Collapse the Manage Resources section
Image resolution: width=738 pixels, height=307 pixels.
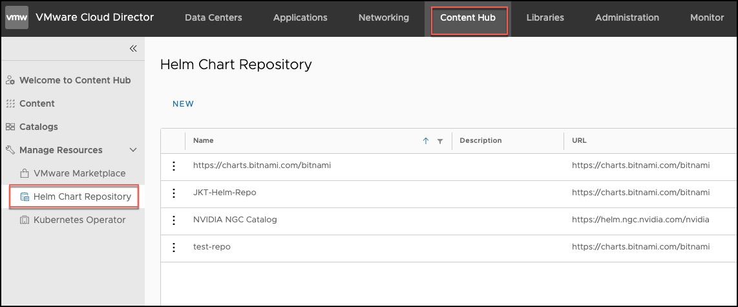pyautogui.click(x=133, y=150)
